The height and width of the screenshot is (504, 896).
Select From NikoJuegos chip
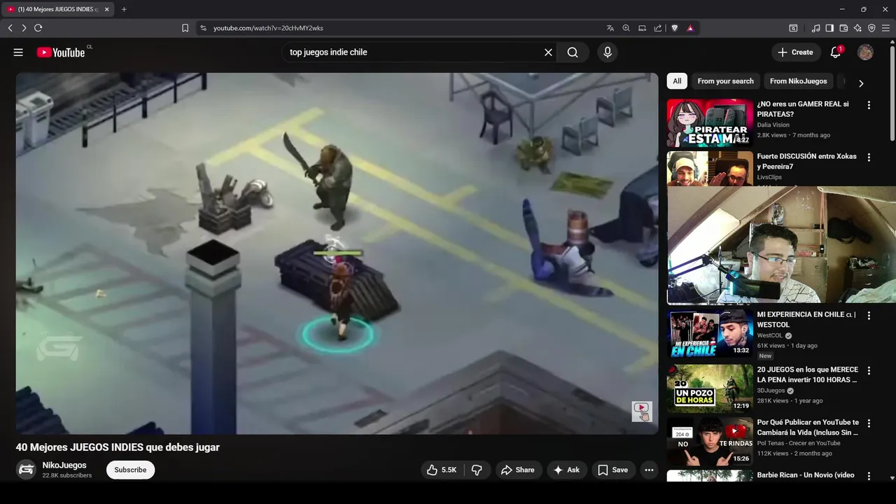[x=798, y=81]
